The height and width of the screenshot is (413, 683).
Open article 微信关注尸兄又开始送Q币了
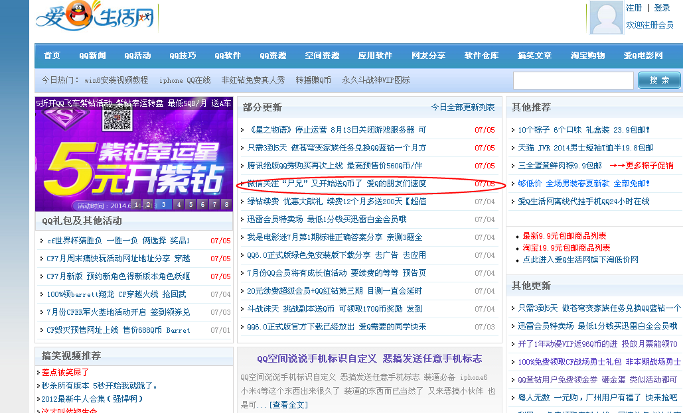(x=337, y=183)
